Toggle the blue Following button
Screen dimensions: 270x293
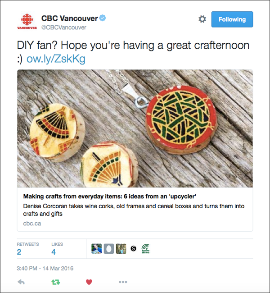(232, 19)
